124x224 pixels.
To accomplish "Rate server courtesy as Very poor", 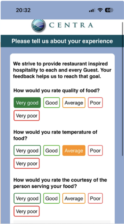I will pyautogui.click(x=26, y=211).
